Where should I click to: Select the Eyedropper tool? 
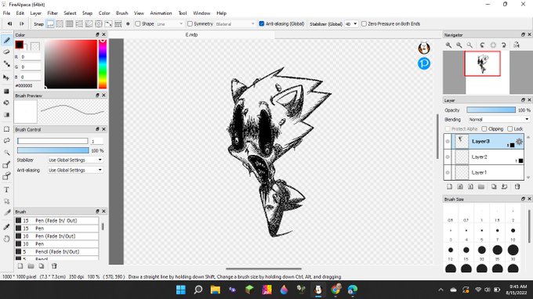[6, 227]
